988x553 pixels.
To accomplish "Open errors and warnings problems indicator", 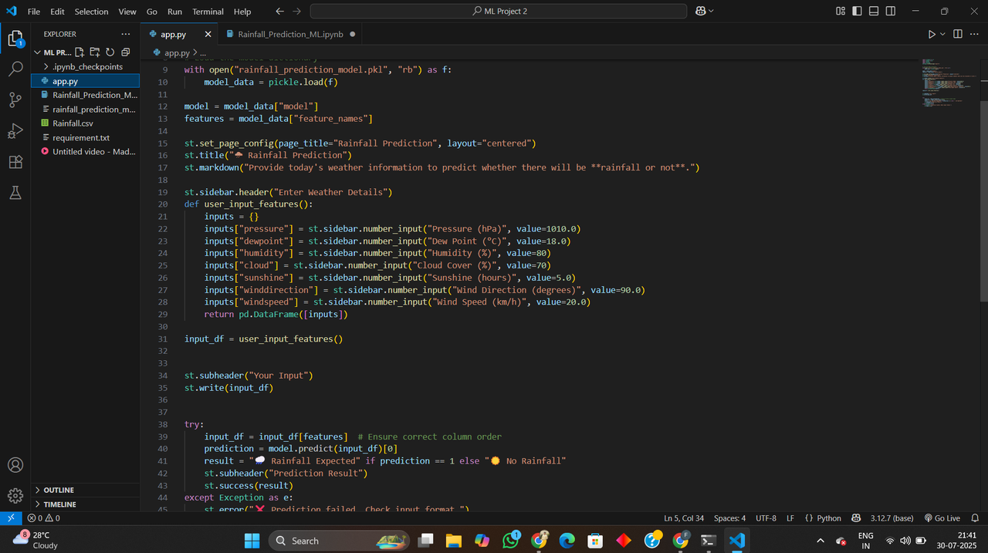I will [x=43, y=518].
